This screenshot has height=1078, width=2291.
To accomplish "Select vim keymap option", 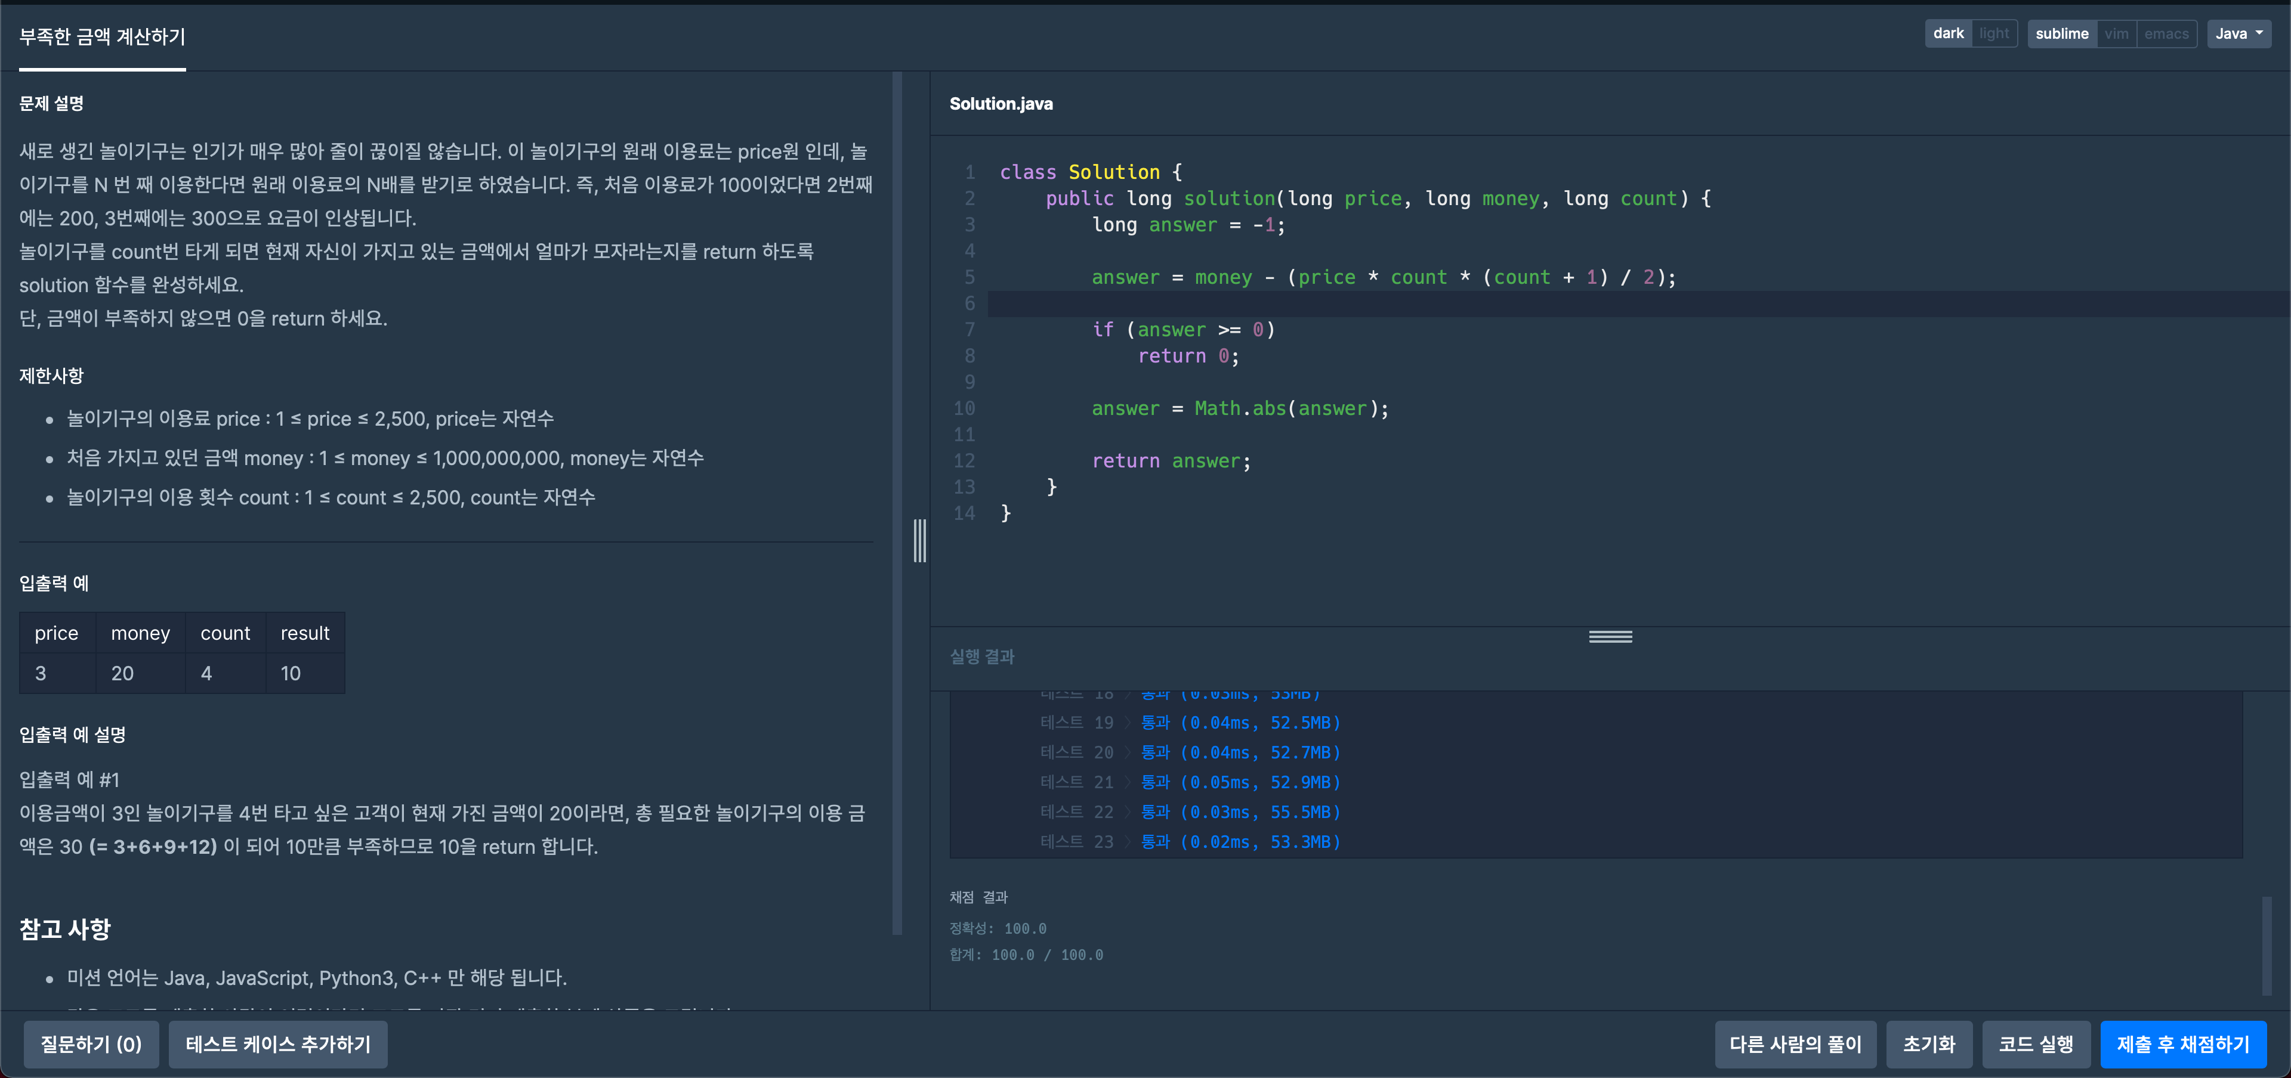I will [x=2117, y=34].
